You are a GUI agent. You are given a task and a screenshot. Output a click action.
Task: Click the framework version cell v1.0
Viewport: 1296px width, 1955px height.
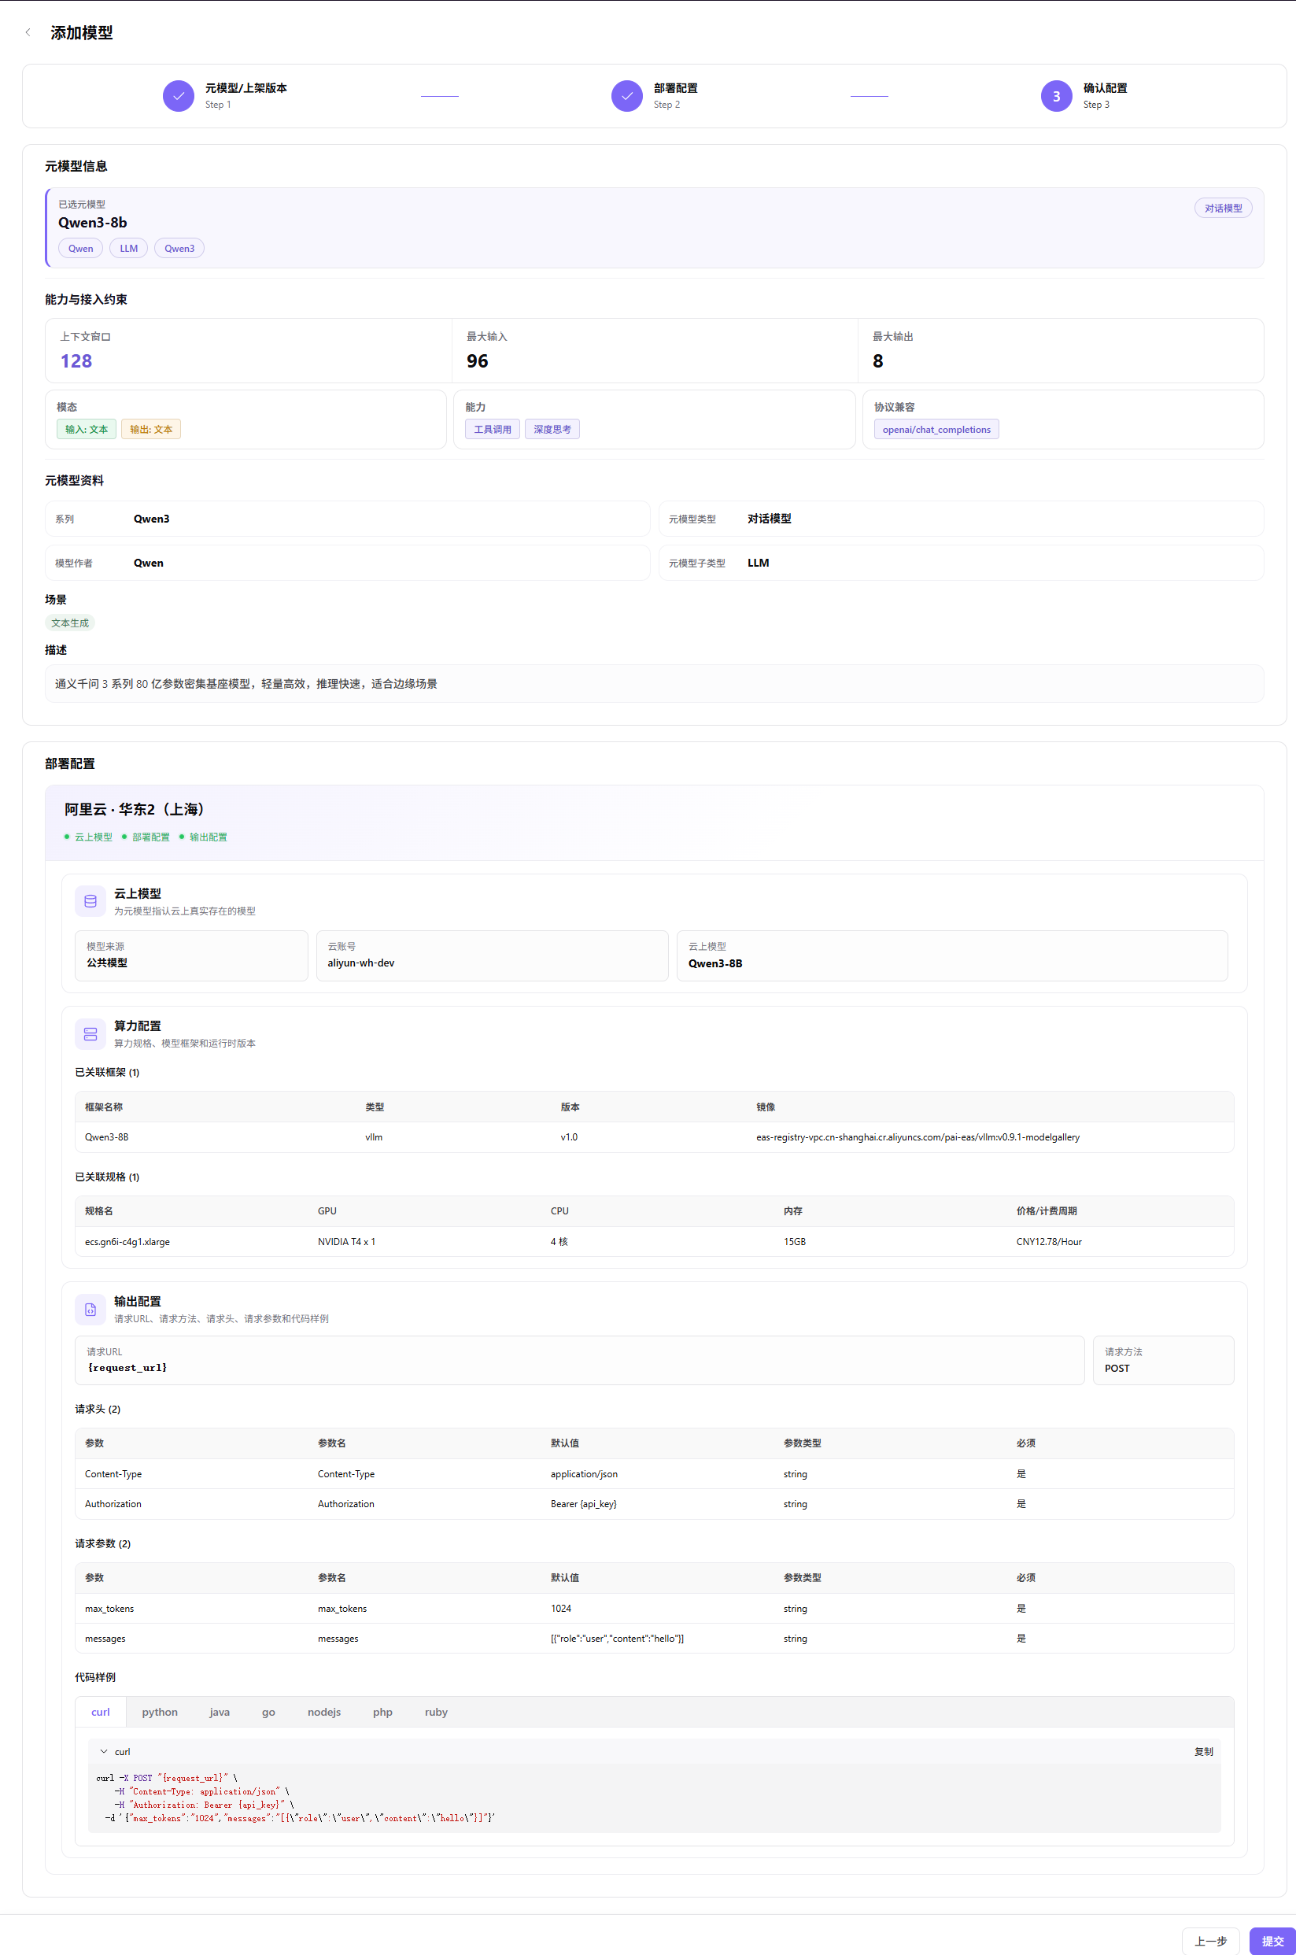(570, 1137)
